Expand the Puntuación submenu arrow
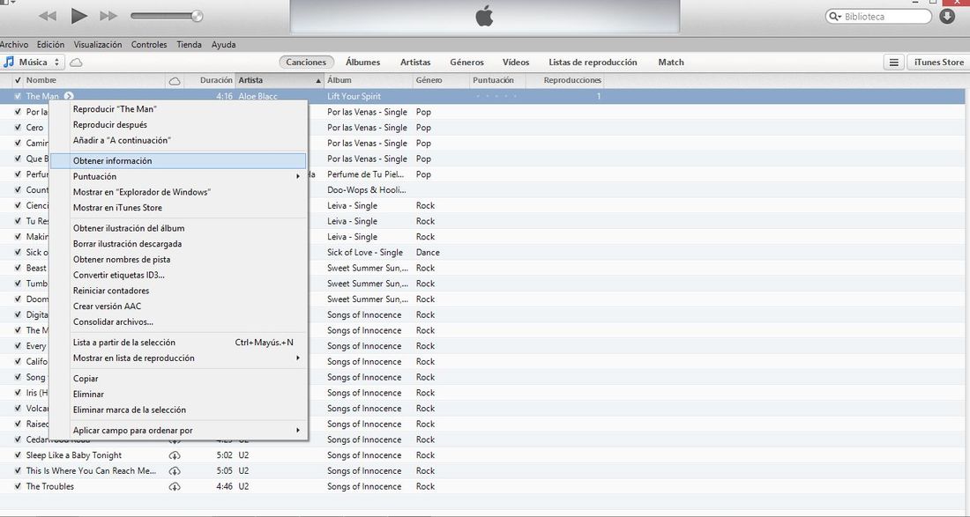This screenshot has width=970, height=517. click(x=297, y=177)
